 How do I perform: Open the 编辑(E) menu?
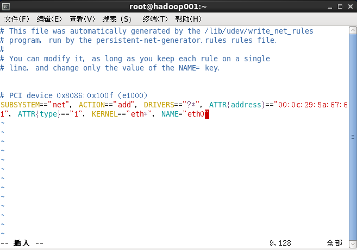49,19
